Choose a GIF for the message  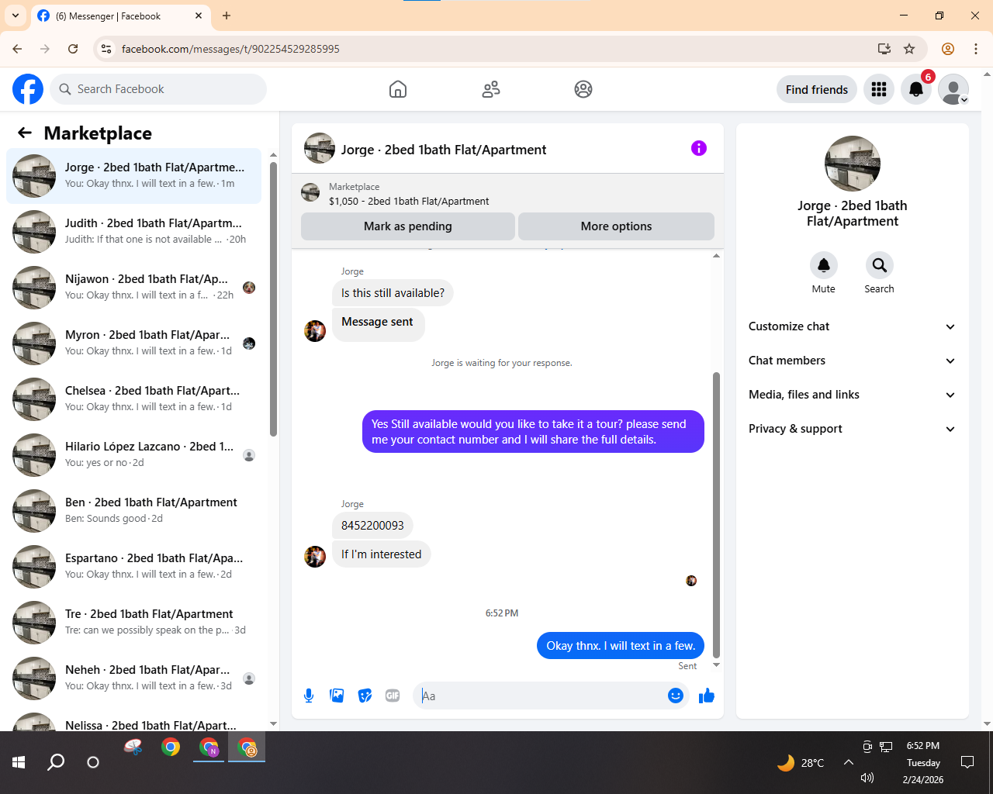point(393,696)
